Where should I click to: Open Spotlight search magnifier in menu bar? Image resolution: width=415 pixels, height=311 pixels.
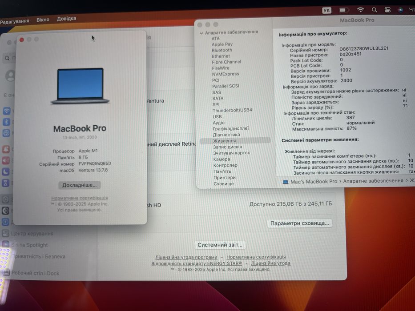(x=374, y=10)
